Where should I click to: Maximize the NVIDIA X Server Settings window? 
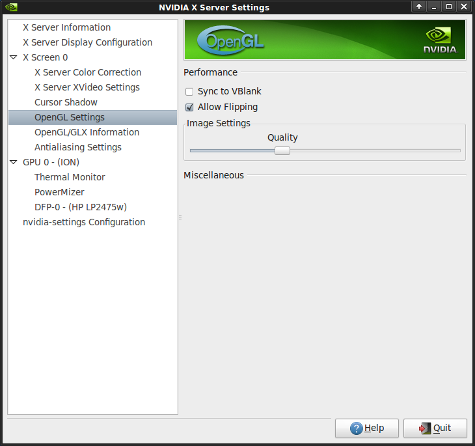click(x=449, y=7)
